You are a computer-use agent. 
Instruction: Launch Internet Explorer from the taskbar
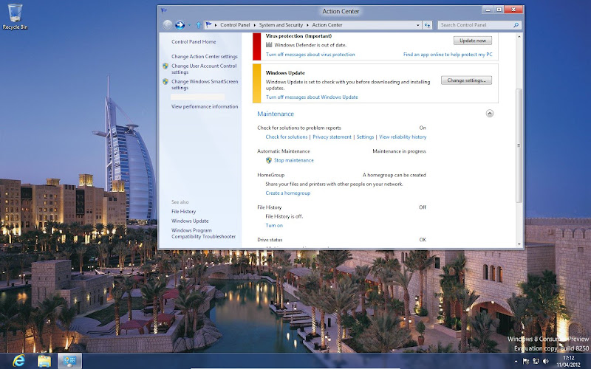18,361
